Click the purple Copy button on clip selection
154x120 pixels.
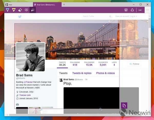click(x=124, y=105)
